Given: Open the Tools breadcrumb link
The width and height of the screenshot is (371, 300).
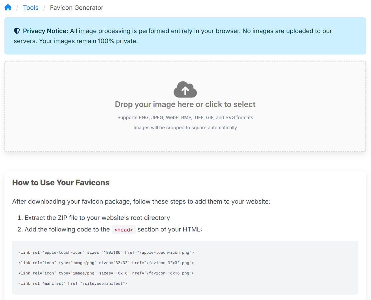Looking at the screenshot, I should click(31, 8).
